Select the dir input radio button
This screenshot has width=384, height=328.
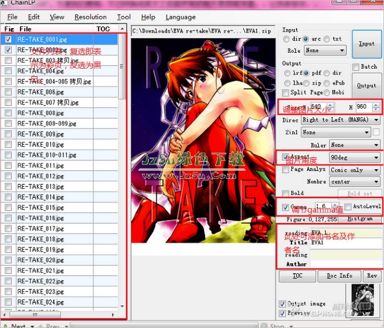pos(286,39)
